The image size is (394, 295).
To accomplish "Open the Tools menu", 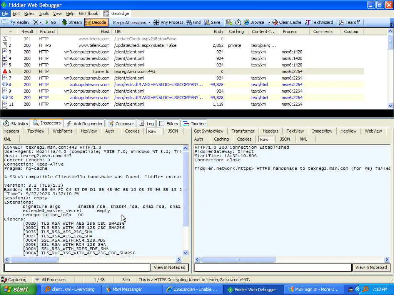I will point(44,13).
